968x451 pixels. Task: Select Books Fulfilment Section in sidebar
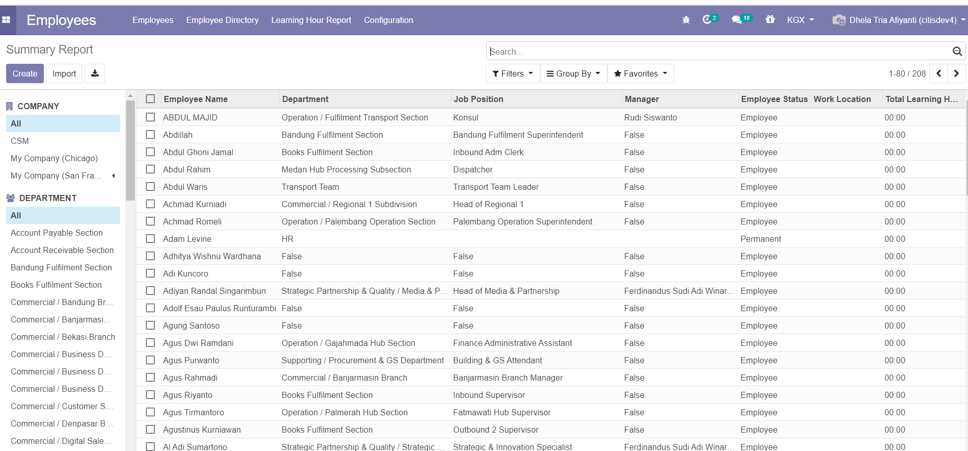(63, 285)
